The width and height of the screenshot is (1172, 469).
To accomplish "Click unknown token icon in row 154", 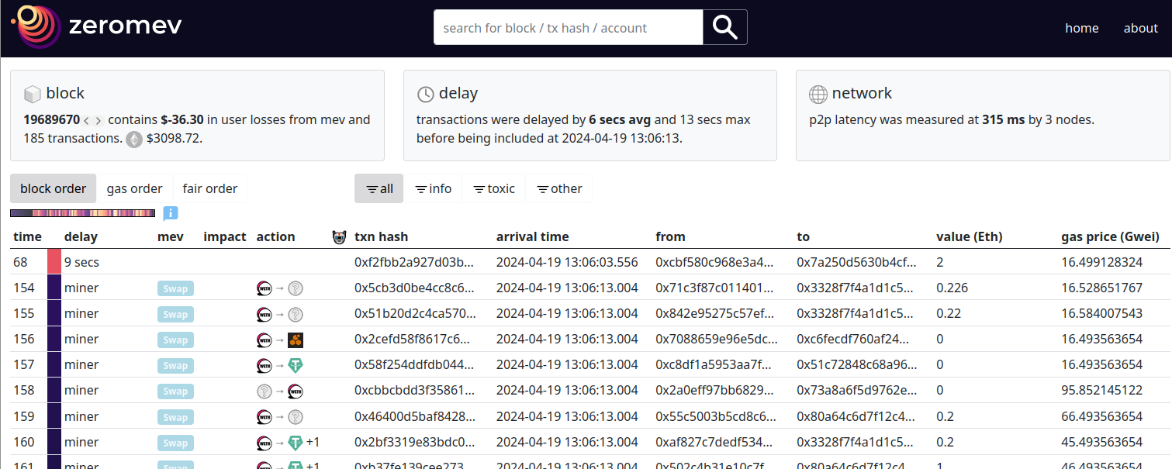I will [296, 288].
